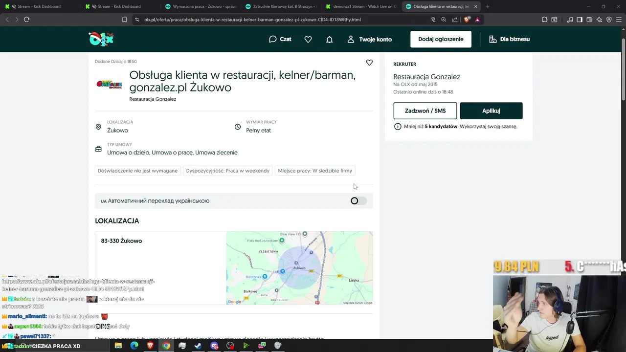The image size is (626, 352).
Task: Click 'Mniej niż 5 kandydatów' info icon
Action: click(x=398, y=127)
